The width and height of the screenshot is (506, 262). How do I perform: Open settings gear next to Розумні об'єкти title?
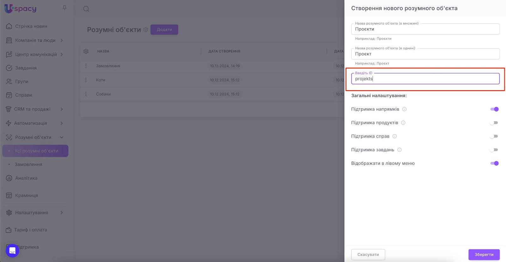coord(145,30)
